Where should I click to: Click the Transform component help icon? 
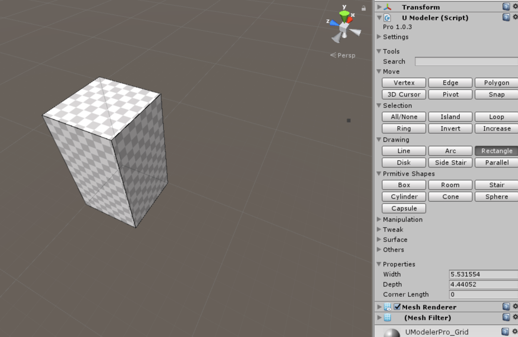pos(506,6)
